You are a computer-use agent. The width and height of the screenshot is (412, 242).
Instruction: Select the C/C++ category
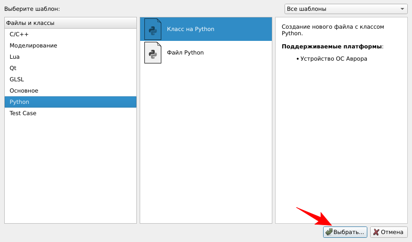(x=19, y=34)
